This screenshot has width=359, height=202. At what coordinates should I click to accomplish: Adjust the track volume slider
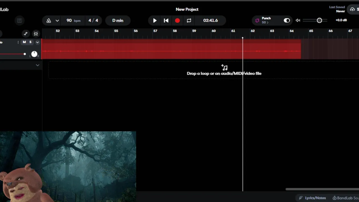13,54
